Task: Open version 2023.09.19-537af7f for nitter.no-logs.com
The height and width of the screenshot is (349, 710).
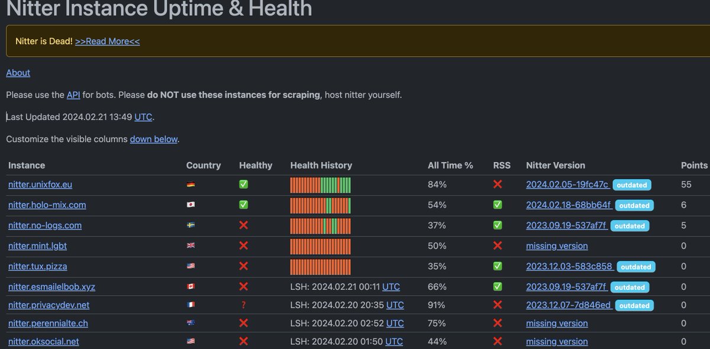Action: click(566, 225)
